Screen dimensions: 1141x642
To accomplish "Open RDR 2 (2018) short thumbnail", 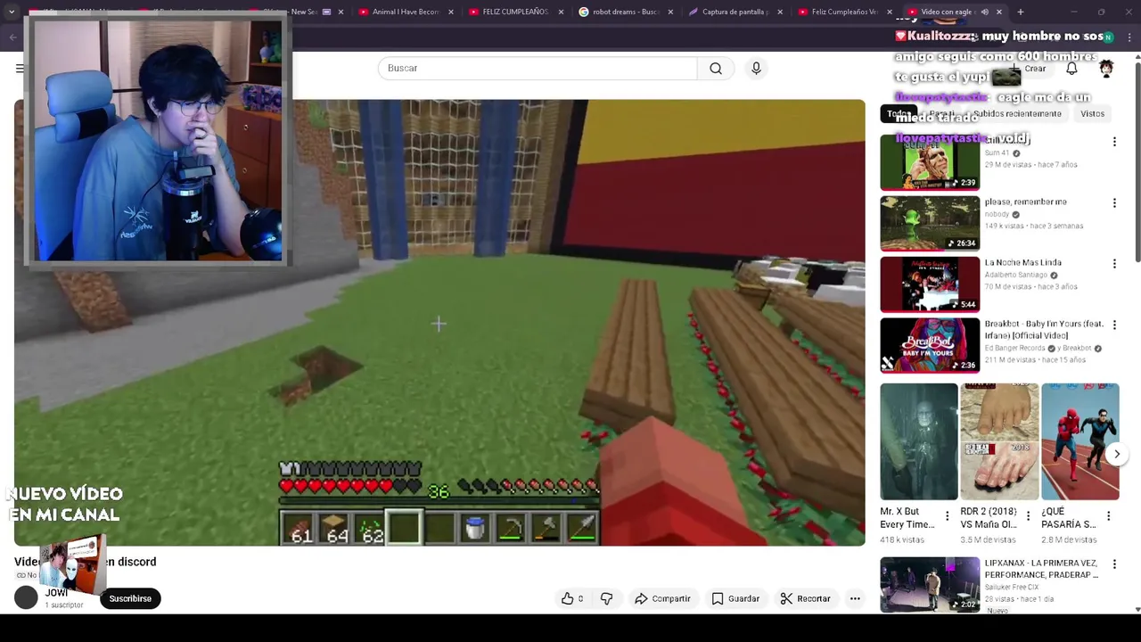I will (x=999, y=442).
